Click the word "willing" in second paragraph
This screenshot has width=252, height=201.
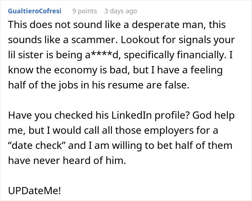coord(127,145)
